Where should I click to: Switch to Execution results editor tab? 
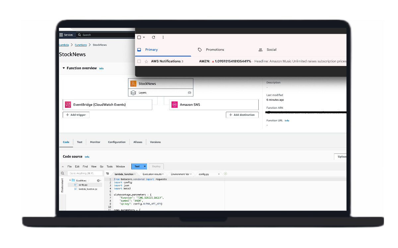[x=152, y=174]
